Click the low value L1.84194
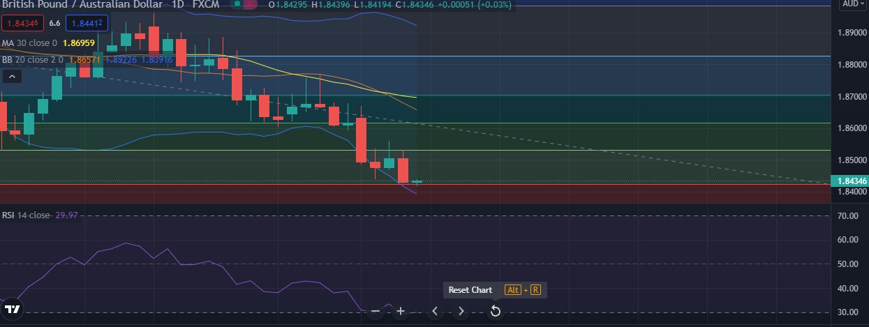The image size is (869, 327). [373, 4]
